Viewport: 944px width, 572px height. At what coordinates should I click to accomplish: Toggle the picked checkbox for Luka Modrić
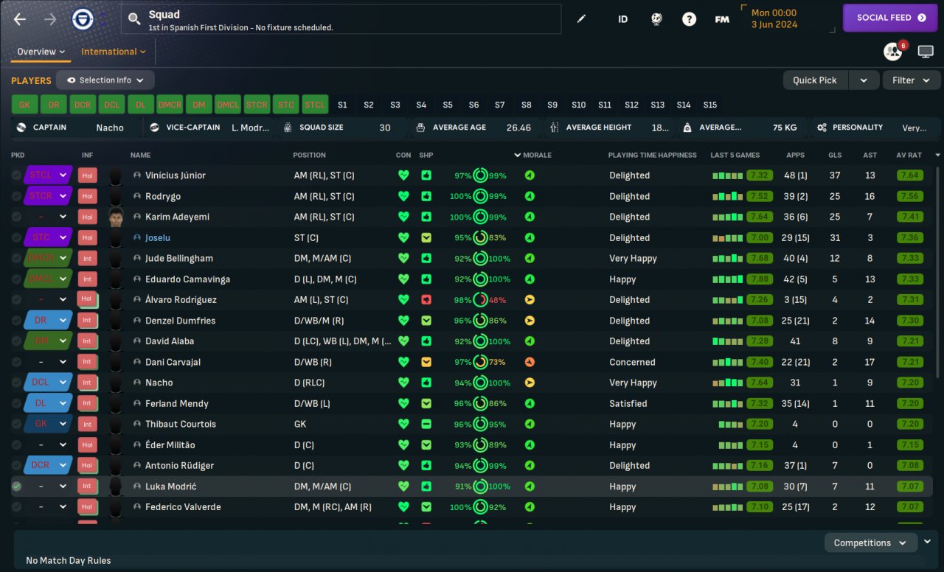click(x=16, y=486)
